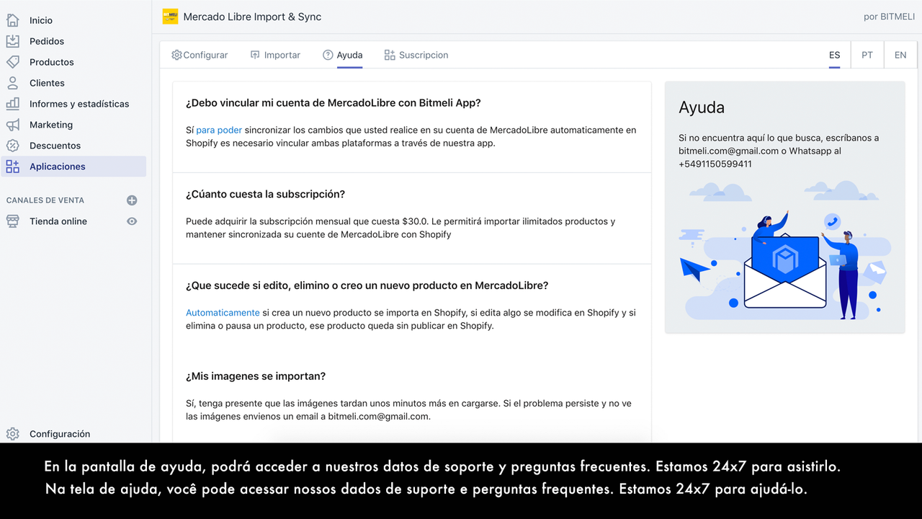Screen dimensions: 922x519
Task: Click the Descuentos discount icon
Action: [x=12, y=146]
